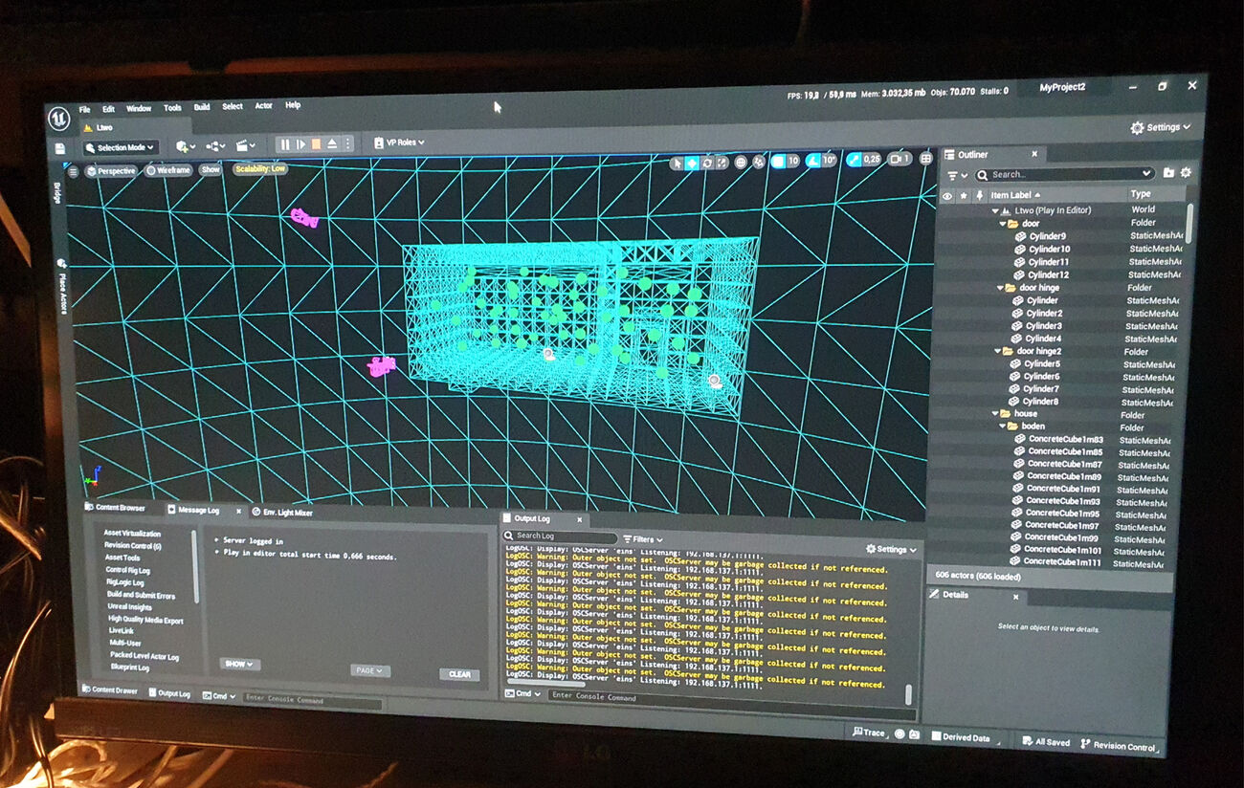The image size is (1244, 788).
Task: Click the add folder icon in Outliner
Action: tap(1168, 173)
